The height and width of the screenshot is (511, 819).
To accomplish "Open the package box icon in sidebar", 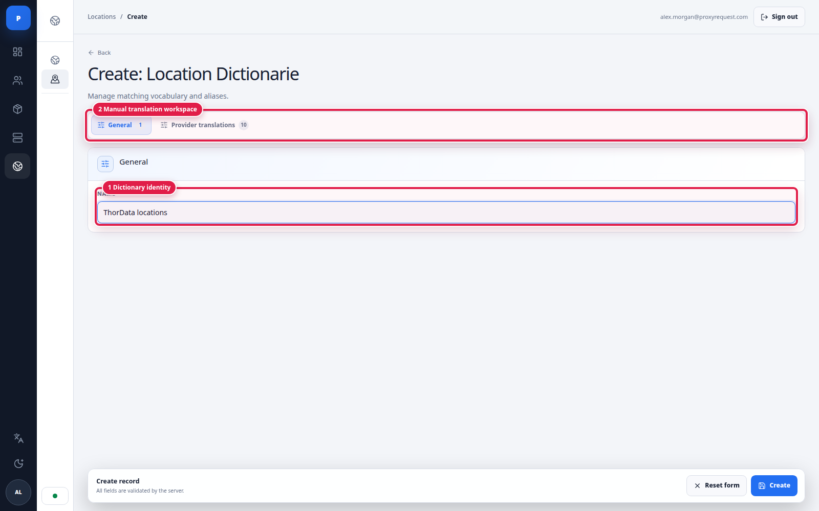I will coord(18,109).
